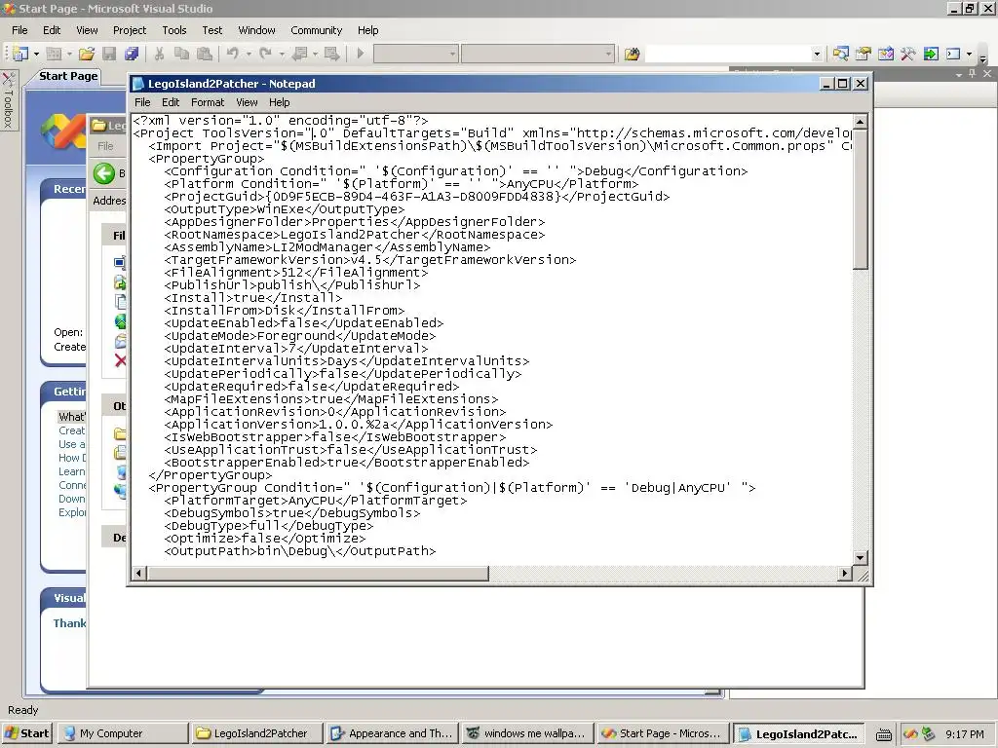Click the Navigate Backward icon
998x748 pixels.
tap(299, 55)
